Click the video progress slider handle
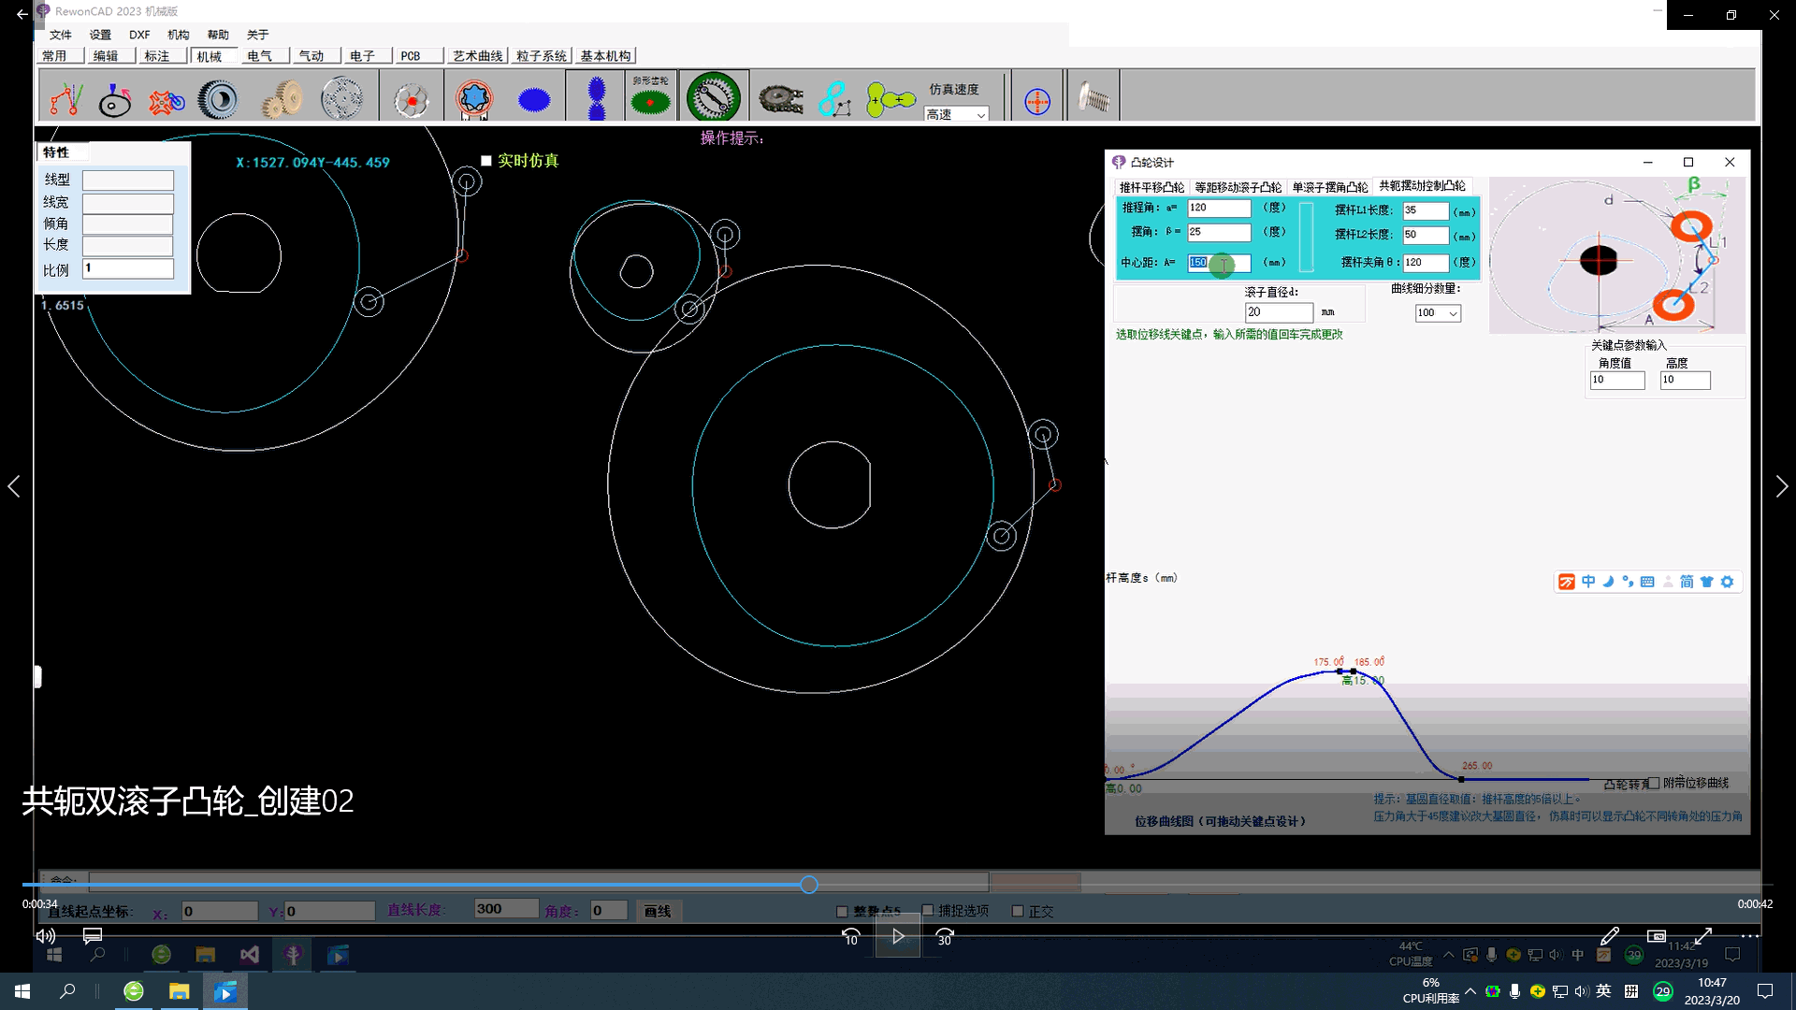 coord(809,885)
